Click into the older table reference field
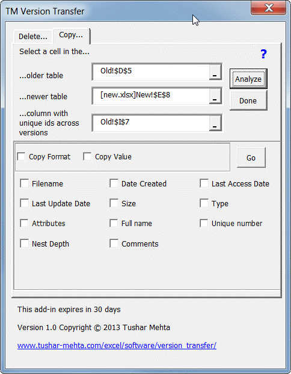Image resolution: width=291 pixels, height=374 pixels. 152,72
